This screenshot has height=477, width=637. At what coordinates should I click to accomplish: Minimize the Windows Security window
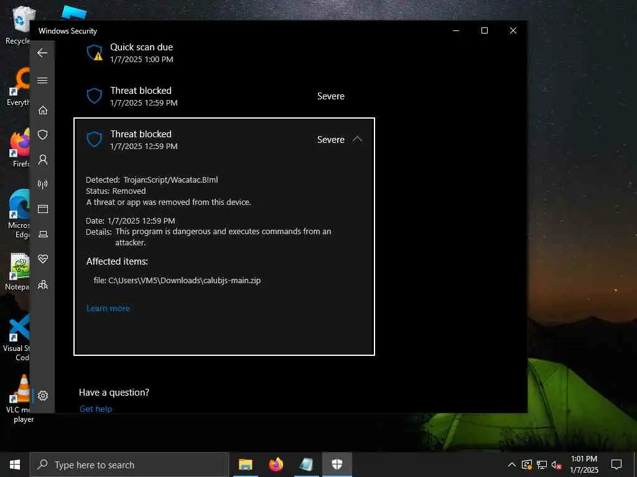point(456,30)
